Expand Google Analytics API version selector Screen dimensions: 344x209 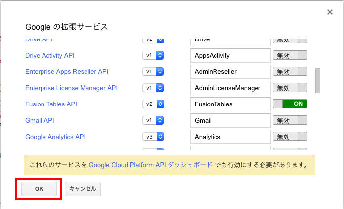pyautogui.click(x=153, y=137)
